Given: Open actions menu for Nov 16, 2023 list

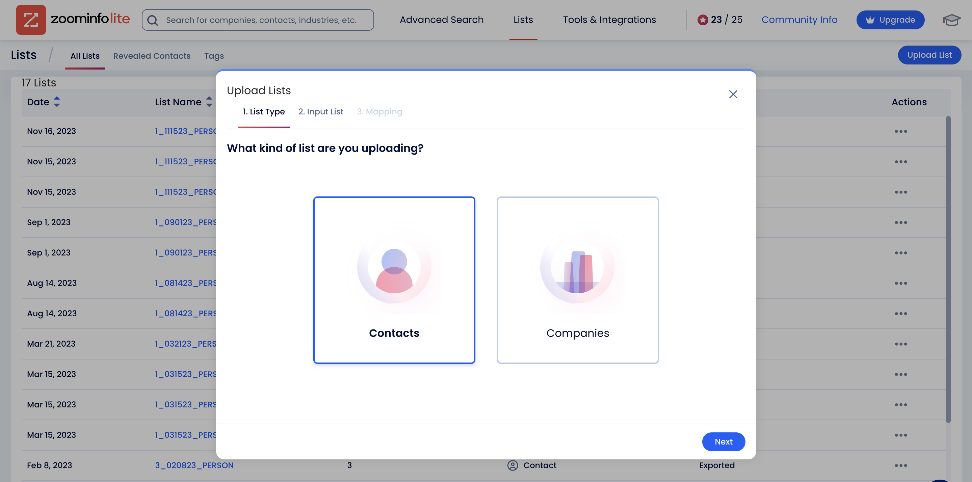Looking at the screenshot, I should pos(901,131).
